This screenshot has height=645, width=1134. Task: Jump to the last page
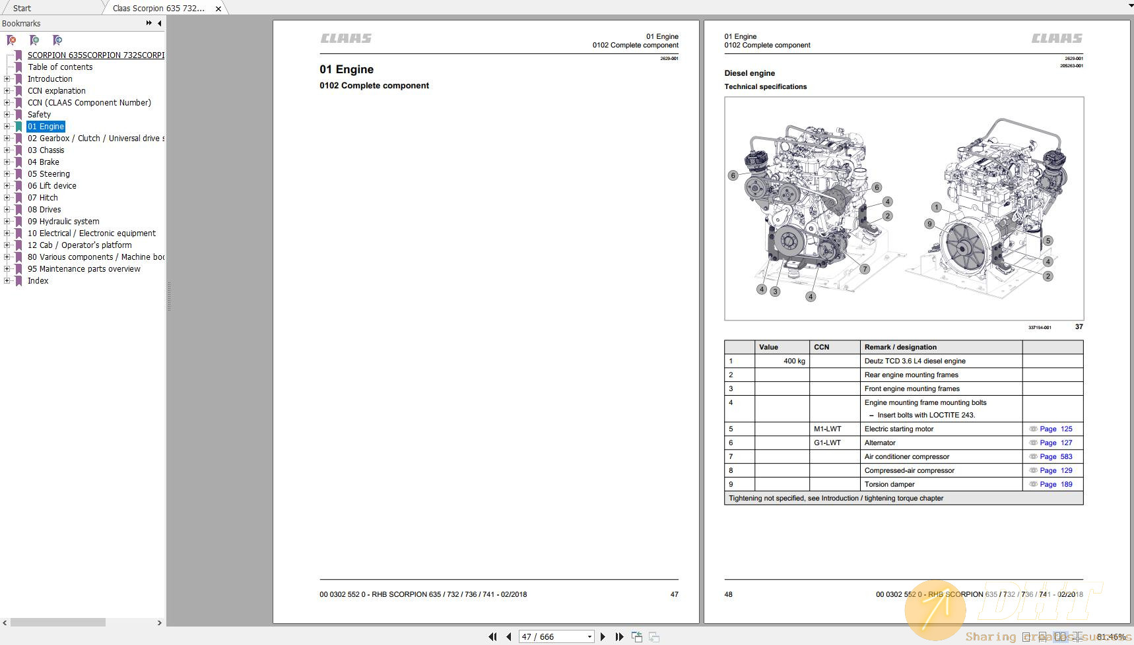[x=619, y=636]
